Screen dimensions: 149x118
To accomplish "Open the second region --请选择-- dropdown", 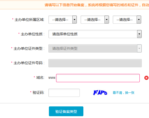I will pyautogui.click(x=95, y=20).
